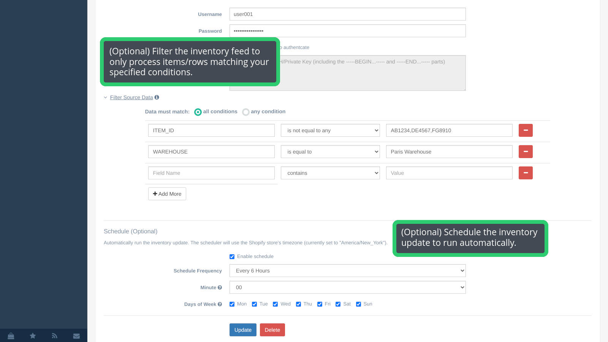Click the info icon beside Filter Source Data
Viewport: 608px width, 342px height.
click(157, 97)
